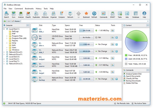Screen dimensions: 153x108
Task: Disconnect E:\ network drive with X icon
Action: pyautogui.click(x=117, y=44)
